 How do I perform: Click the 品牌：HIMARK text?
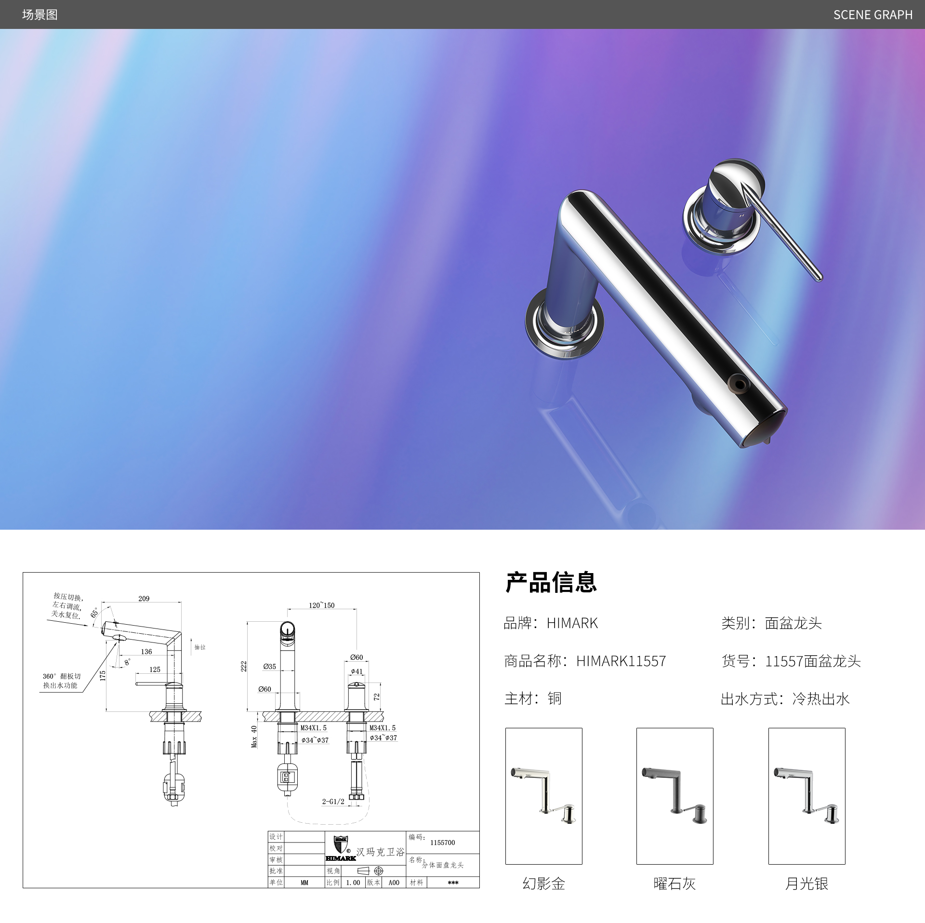(x=550, y=623)
